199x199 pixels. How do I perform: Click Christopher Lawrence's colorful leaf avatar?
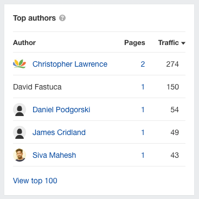(20, 64)
